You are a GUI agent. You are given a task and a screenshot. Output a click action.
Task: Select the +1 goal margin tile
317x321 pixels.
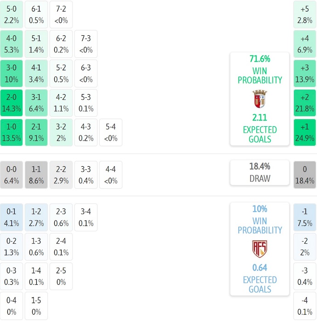coord(305,132)
